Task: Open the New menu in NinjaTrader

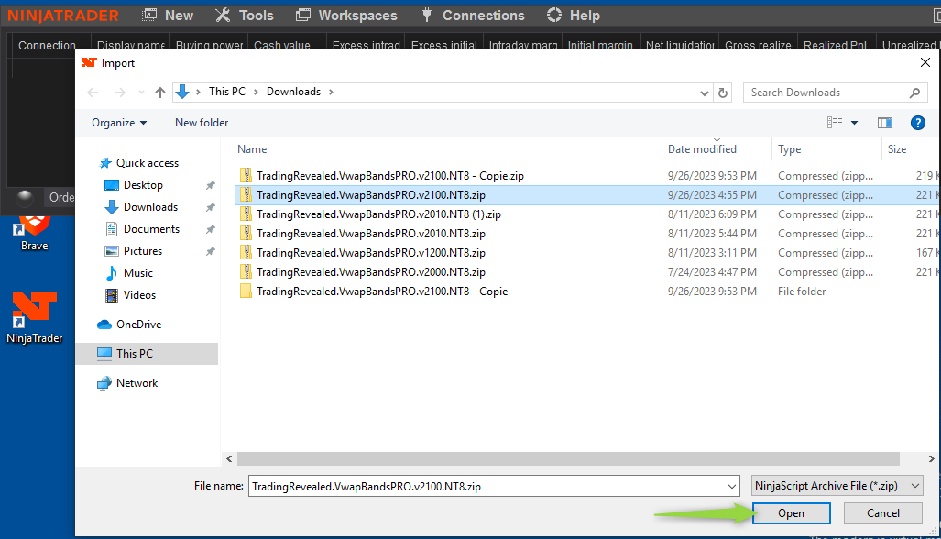Action: pos(168,15)
